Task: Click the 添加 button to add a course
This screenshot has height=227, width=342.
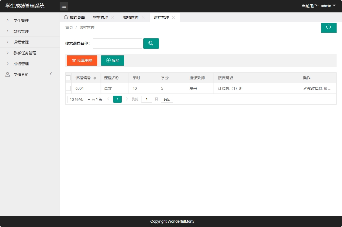Action: coord(112,60)
